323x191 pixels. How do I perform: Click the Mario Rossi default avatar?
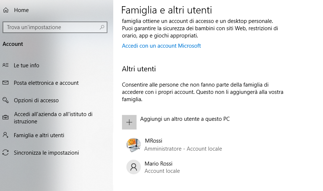[x=134, y=167]
